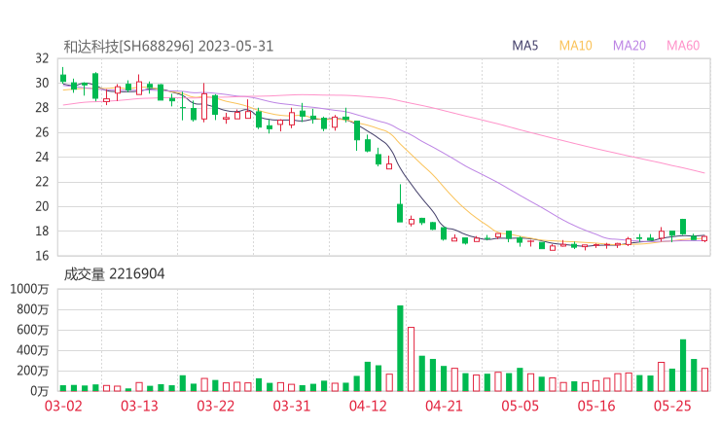Click the chart title 和达科技[SH688296] 2023-05-31
Screen dimensions: 720x428
pos(168,47)
